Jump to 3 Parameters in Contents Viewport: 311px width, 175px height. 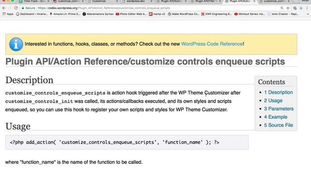[x=278, y=109]
